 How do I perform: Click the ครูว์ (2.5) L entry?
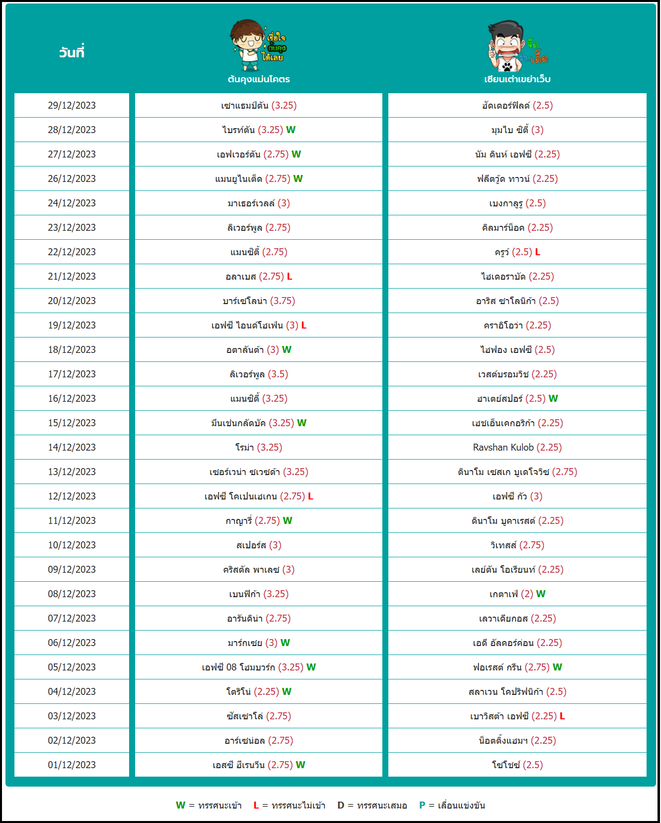pos(517,252)
